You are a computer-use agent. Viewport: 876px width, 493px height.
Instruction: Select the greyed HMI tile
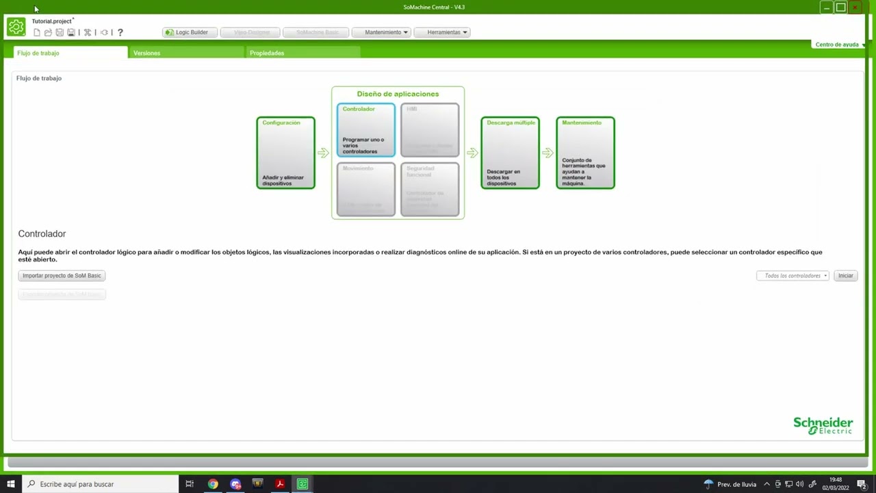430,130
